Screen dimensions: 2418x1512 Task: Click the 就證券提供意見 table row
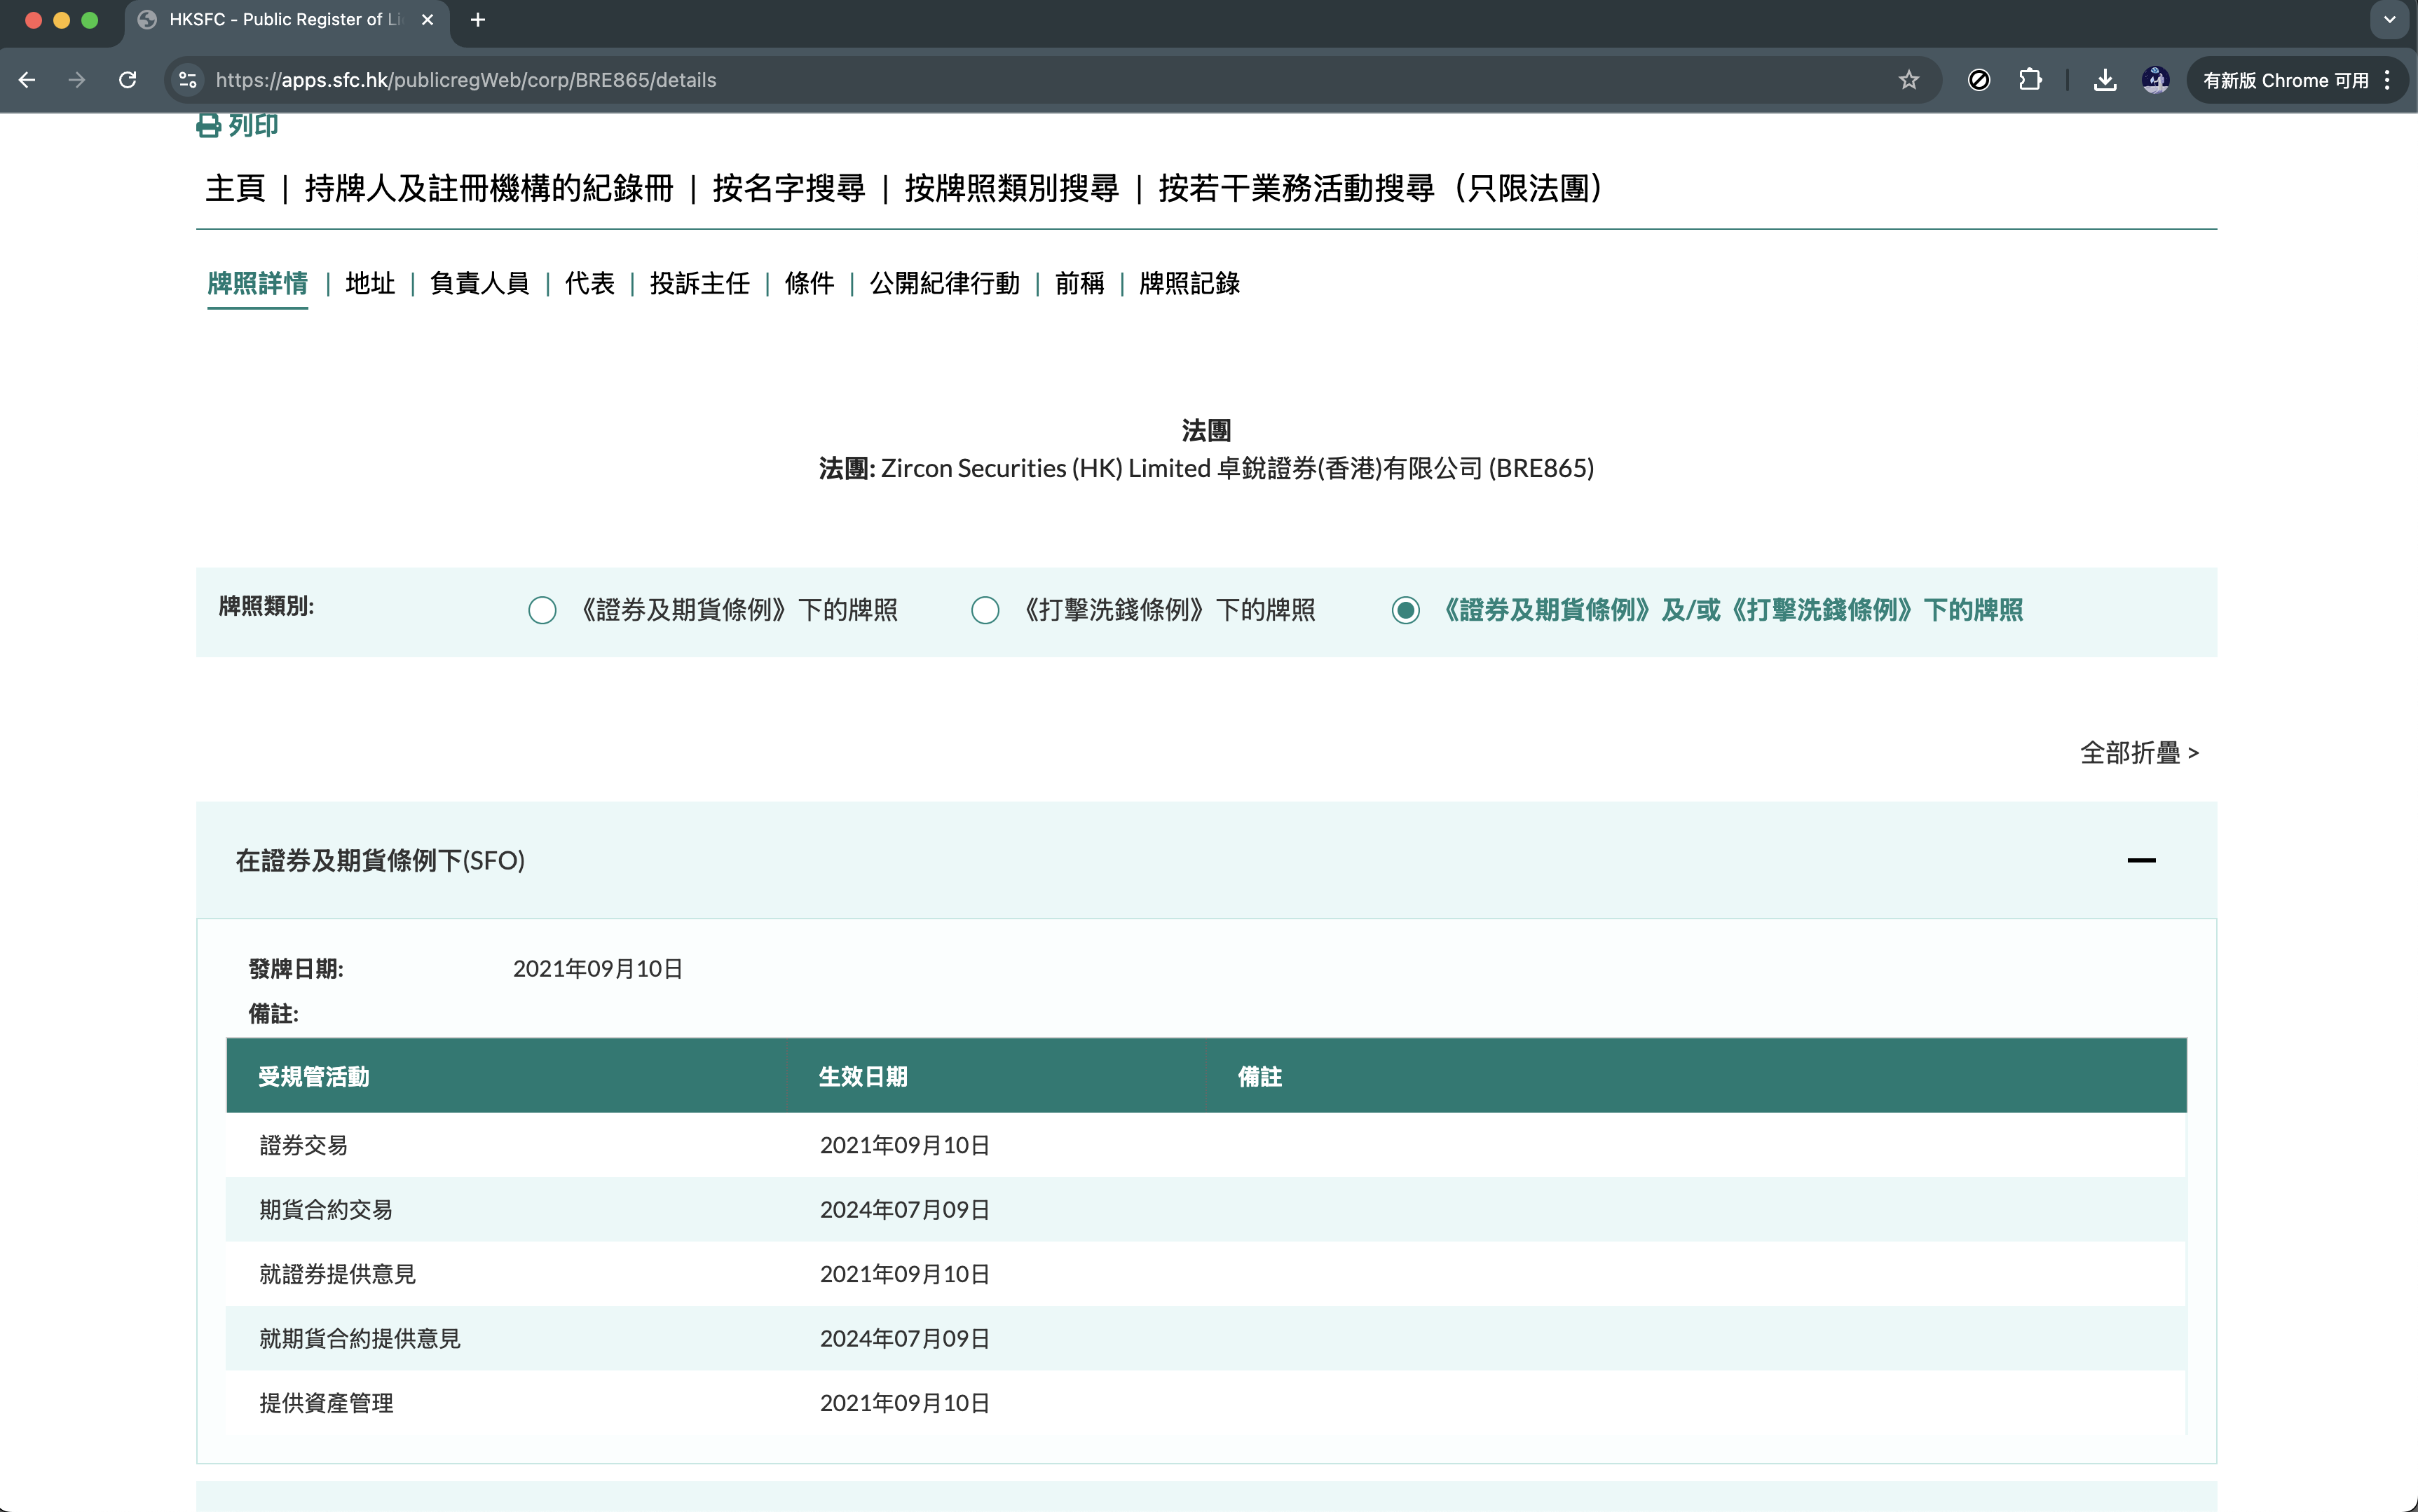point(1206,1274)
